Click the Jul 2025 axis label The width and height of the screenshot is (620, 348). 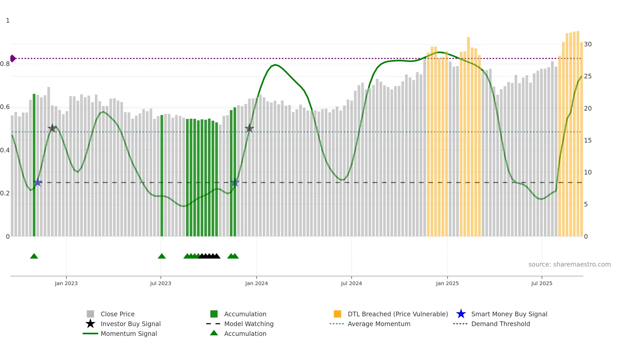[542, 283]
